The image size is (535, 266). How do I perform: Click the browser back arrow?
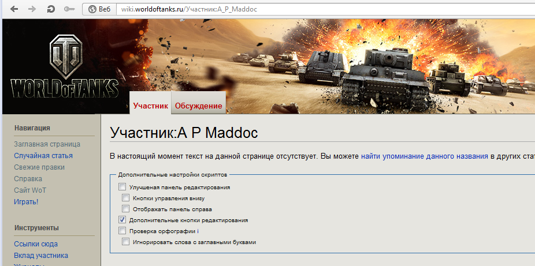pyautogui.click(x=14, y=9)
